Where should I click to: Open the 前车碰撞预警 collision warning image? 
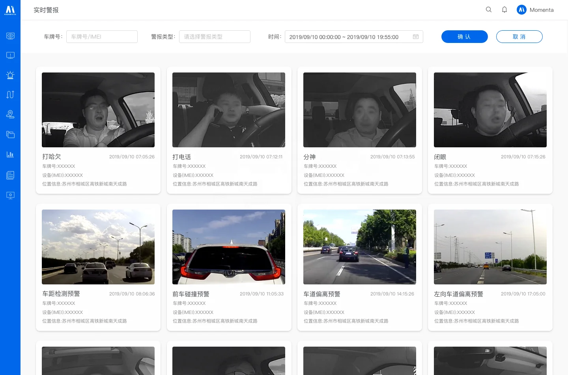click(229, 247)
